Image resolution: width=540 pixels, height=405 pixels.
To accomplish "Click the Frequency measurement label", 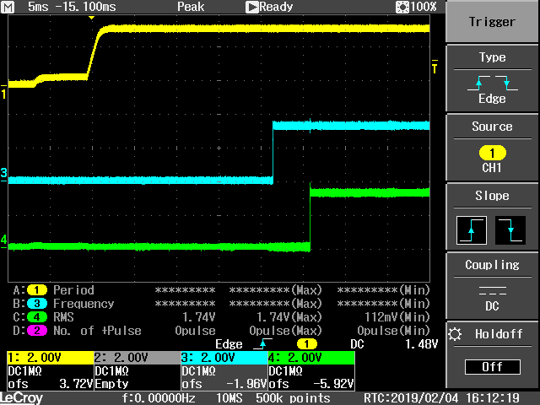I will [84, 304].
